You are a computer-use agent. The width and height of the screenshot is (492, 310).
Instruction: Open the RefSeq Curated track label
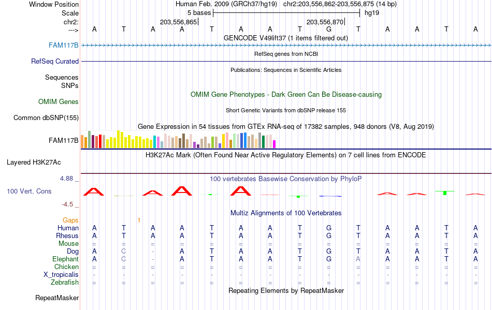tap(54, 62)
